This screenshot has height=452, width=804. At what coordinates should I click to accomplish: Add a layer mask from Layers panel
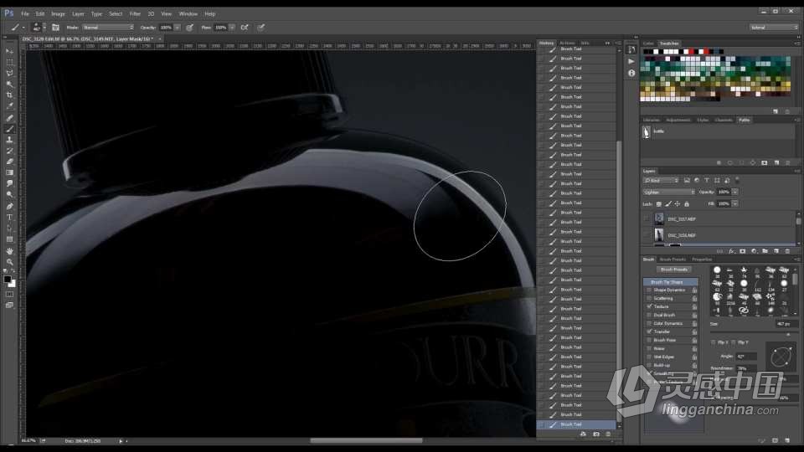[743, 250]
